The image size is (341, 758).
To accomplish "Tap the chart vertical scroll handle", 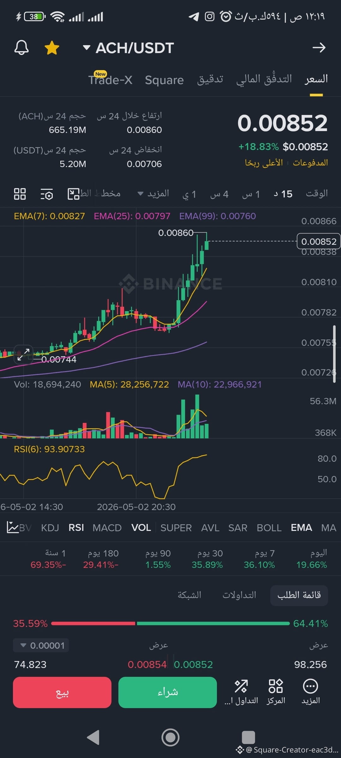I will 334,354.
